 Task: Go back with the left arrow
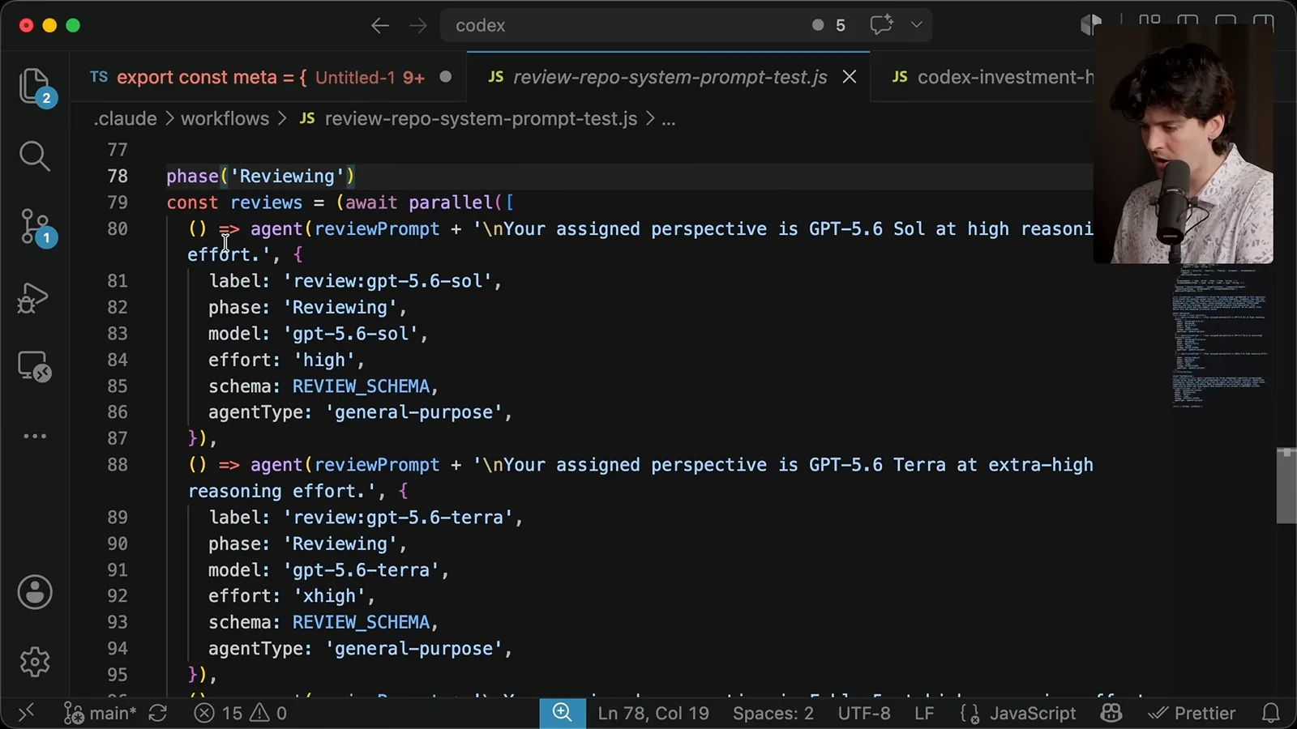[x=380, y=25]
